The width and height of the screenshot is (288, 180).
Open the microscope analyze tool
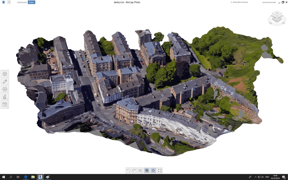click(5, 97)
